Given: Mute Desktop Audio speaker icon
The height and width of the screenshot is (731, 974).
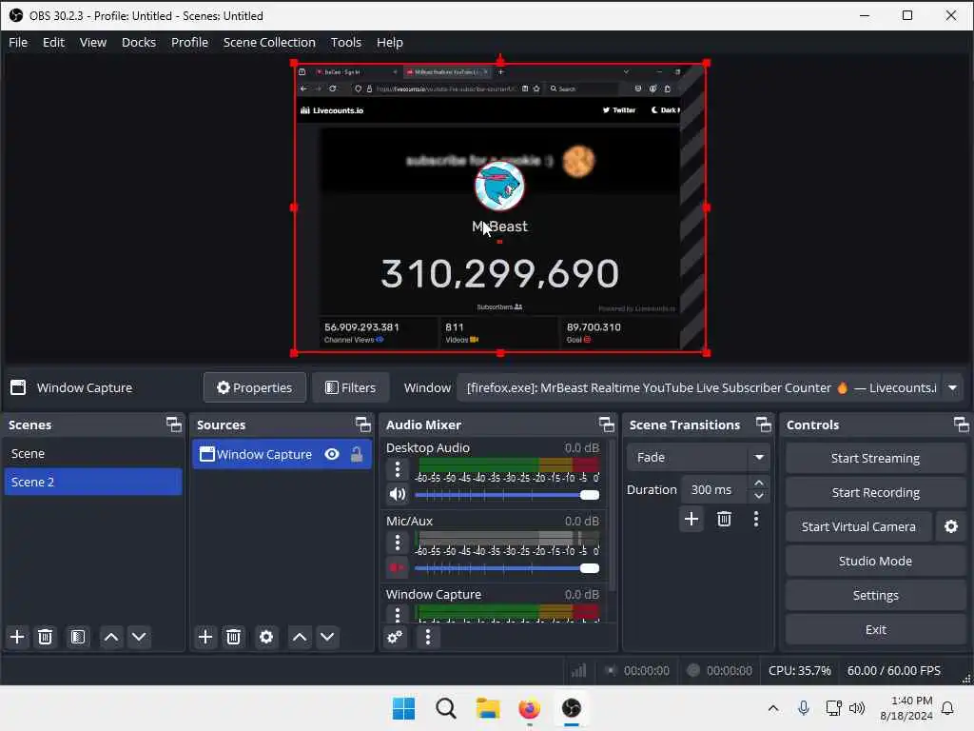Looking at the screenshot, I should click(x=398, y=494).
